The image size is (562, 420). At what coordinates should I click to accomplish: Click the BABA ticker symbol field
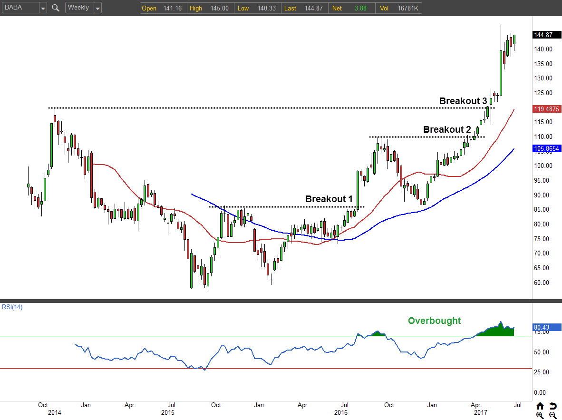tap(19, 8)
